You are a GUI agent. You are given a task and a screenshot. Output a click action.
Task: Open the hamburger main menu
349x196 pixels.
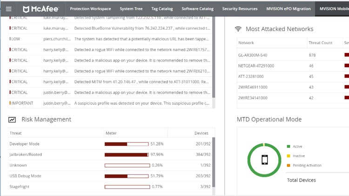click(x=9, y=9)
